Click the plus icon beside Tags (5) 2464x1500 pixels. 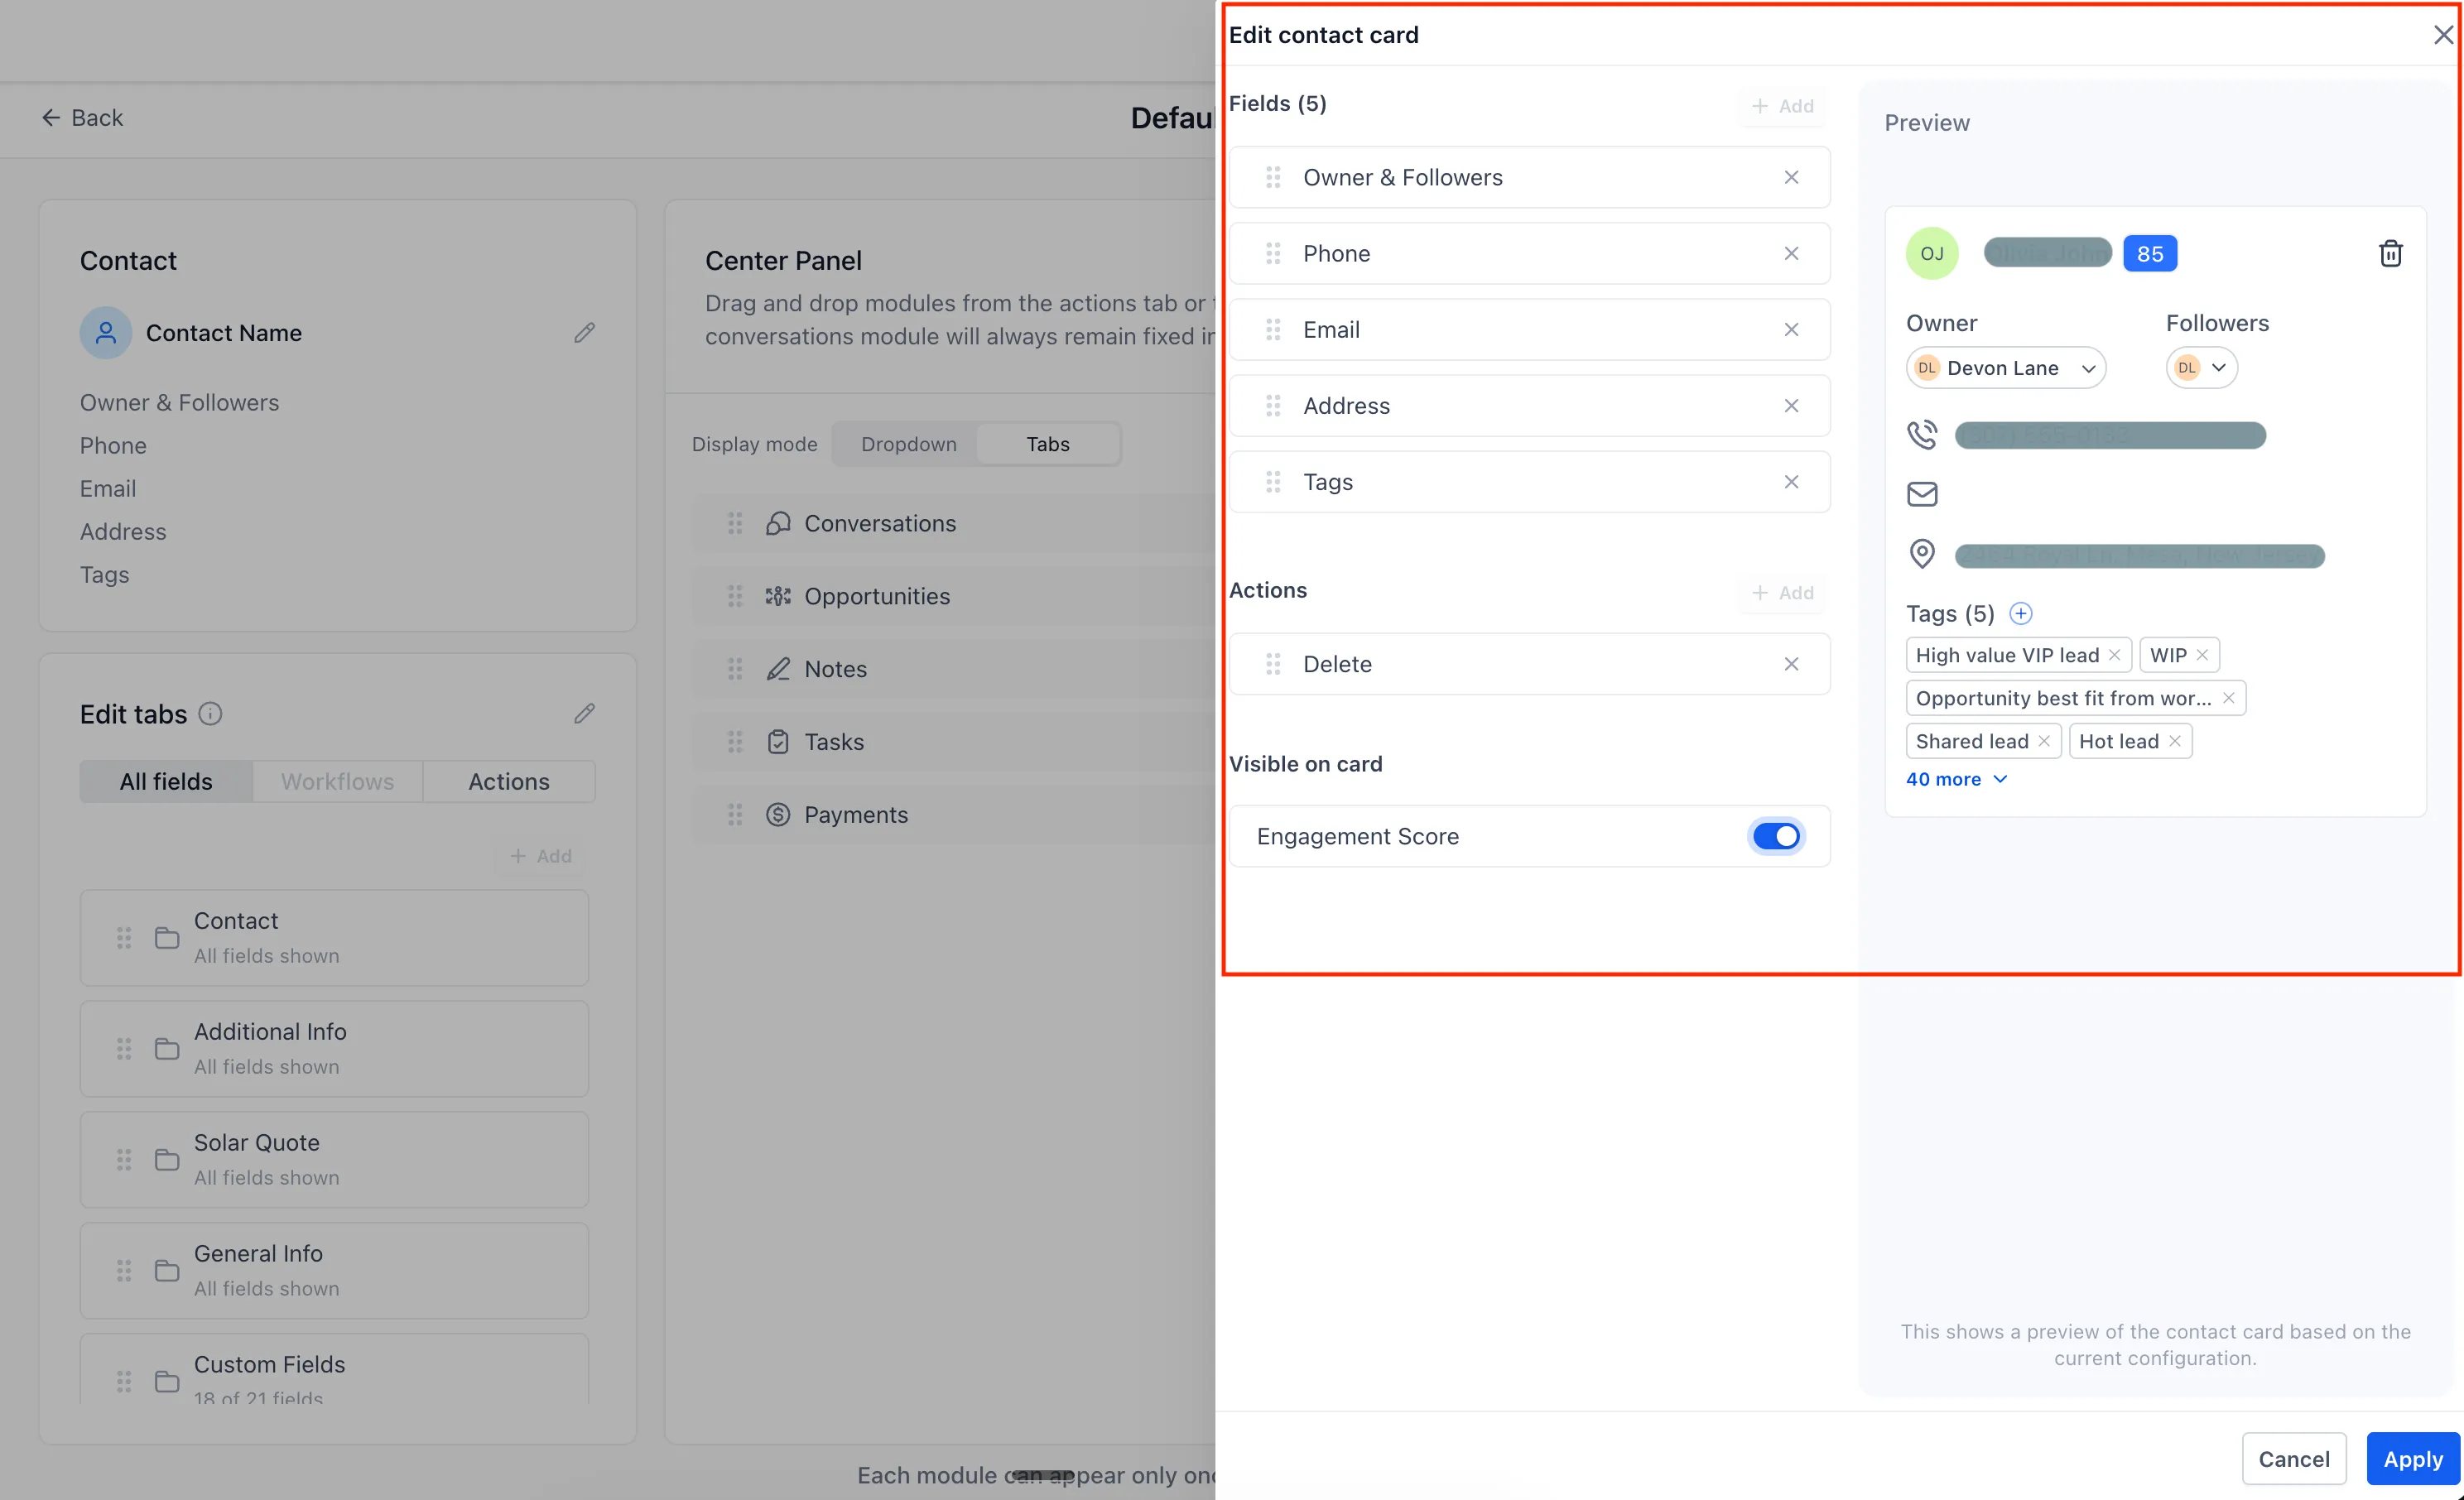point(2020,613)
